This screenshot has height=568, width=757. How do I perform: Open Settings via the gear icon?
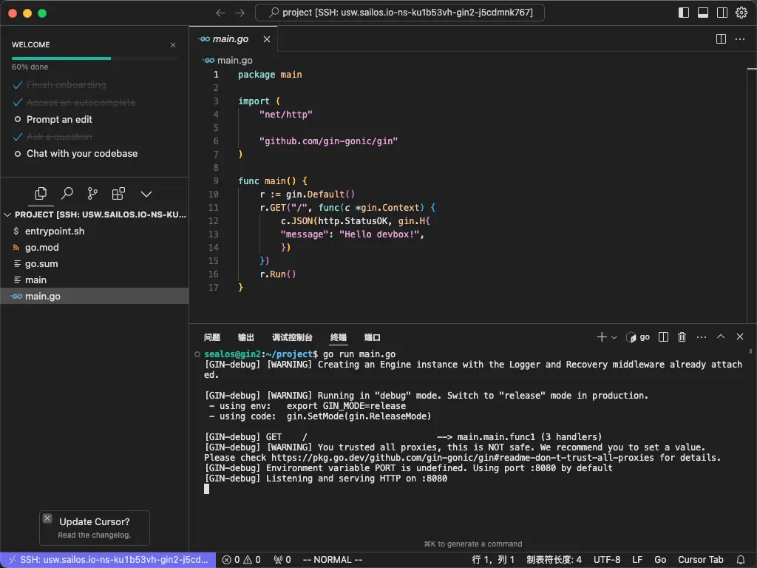pos(741,12)
